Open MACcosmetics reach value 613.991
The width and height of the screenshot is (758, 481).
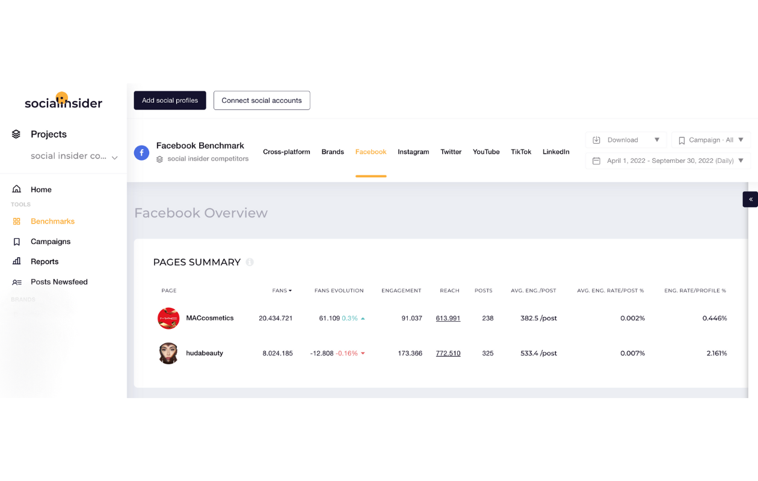[448, 318]
